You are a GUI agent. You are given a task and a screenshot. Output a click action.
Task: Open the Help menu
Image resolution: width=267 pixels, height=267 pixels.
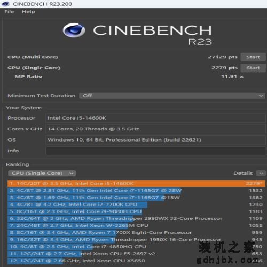coord(28,12)
